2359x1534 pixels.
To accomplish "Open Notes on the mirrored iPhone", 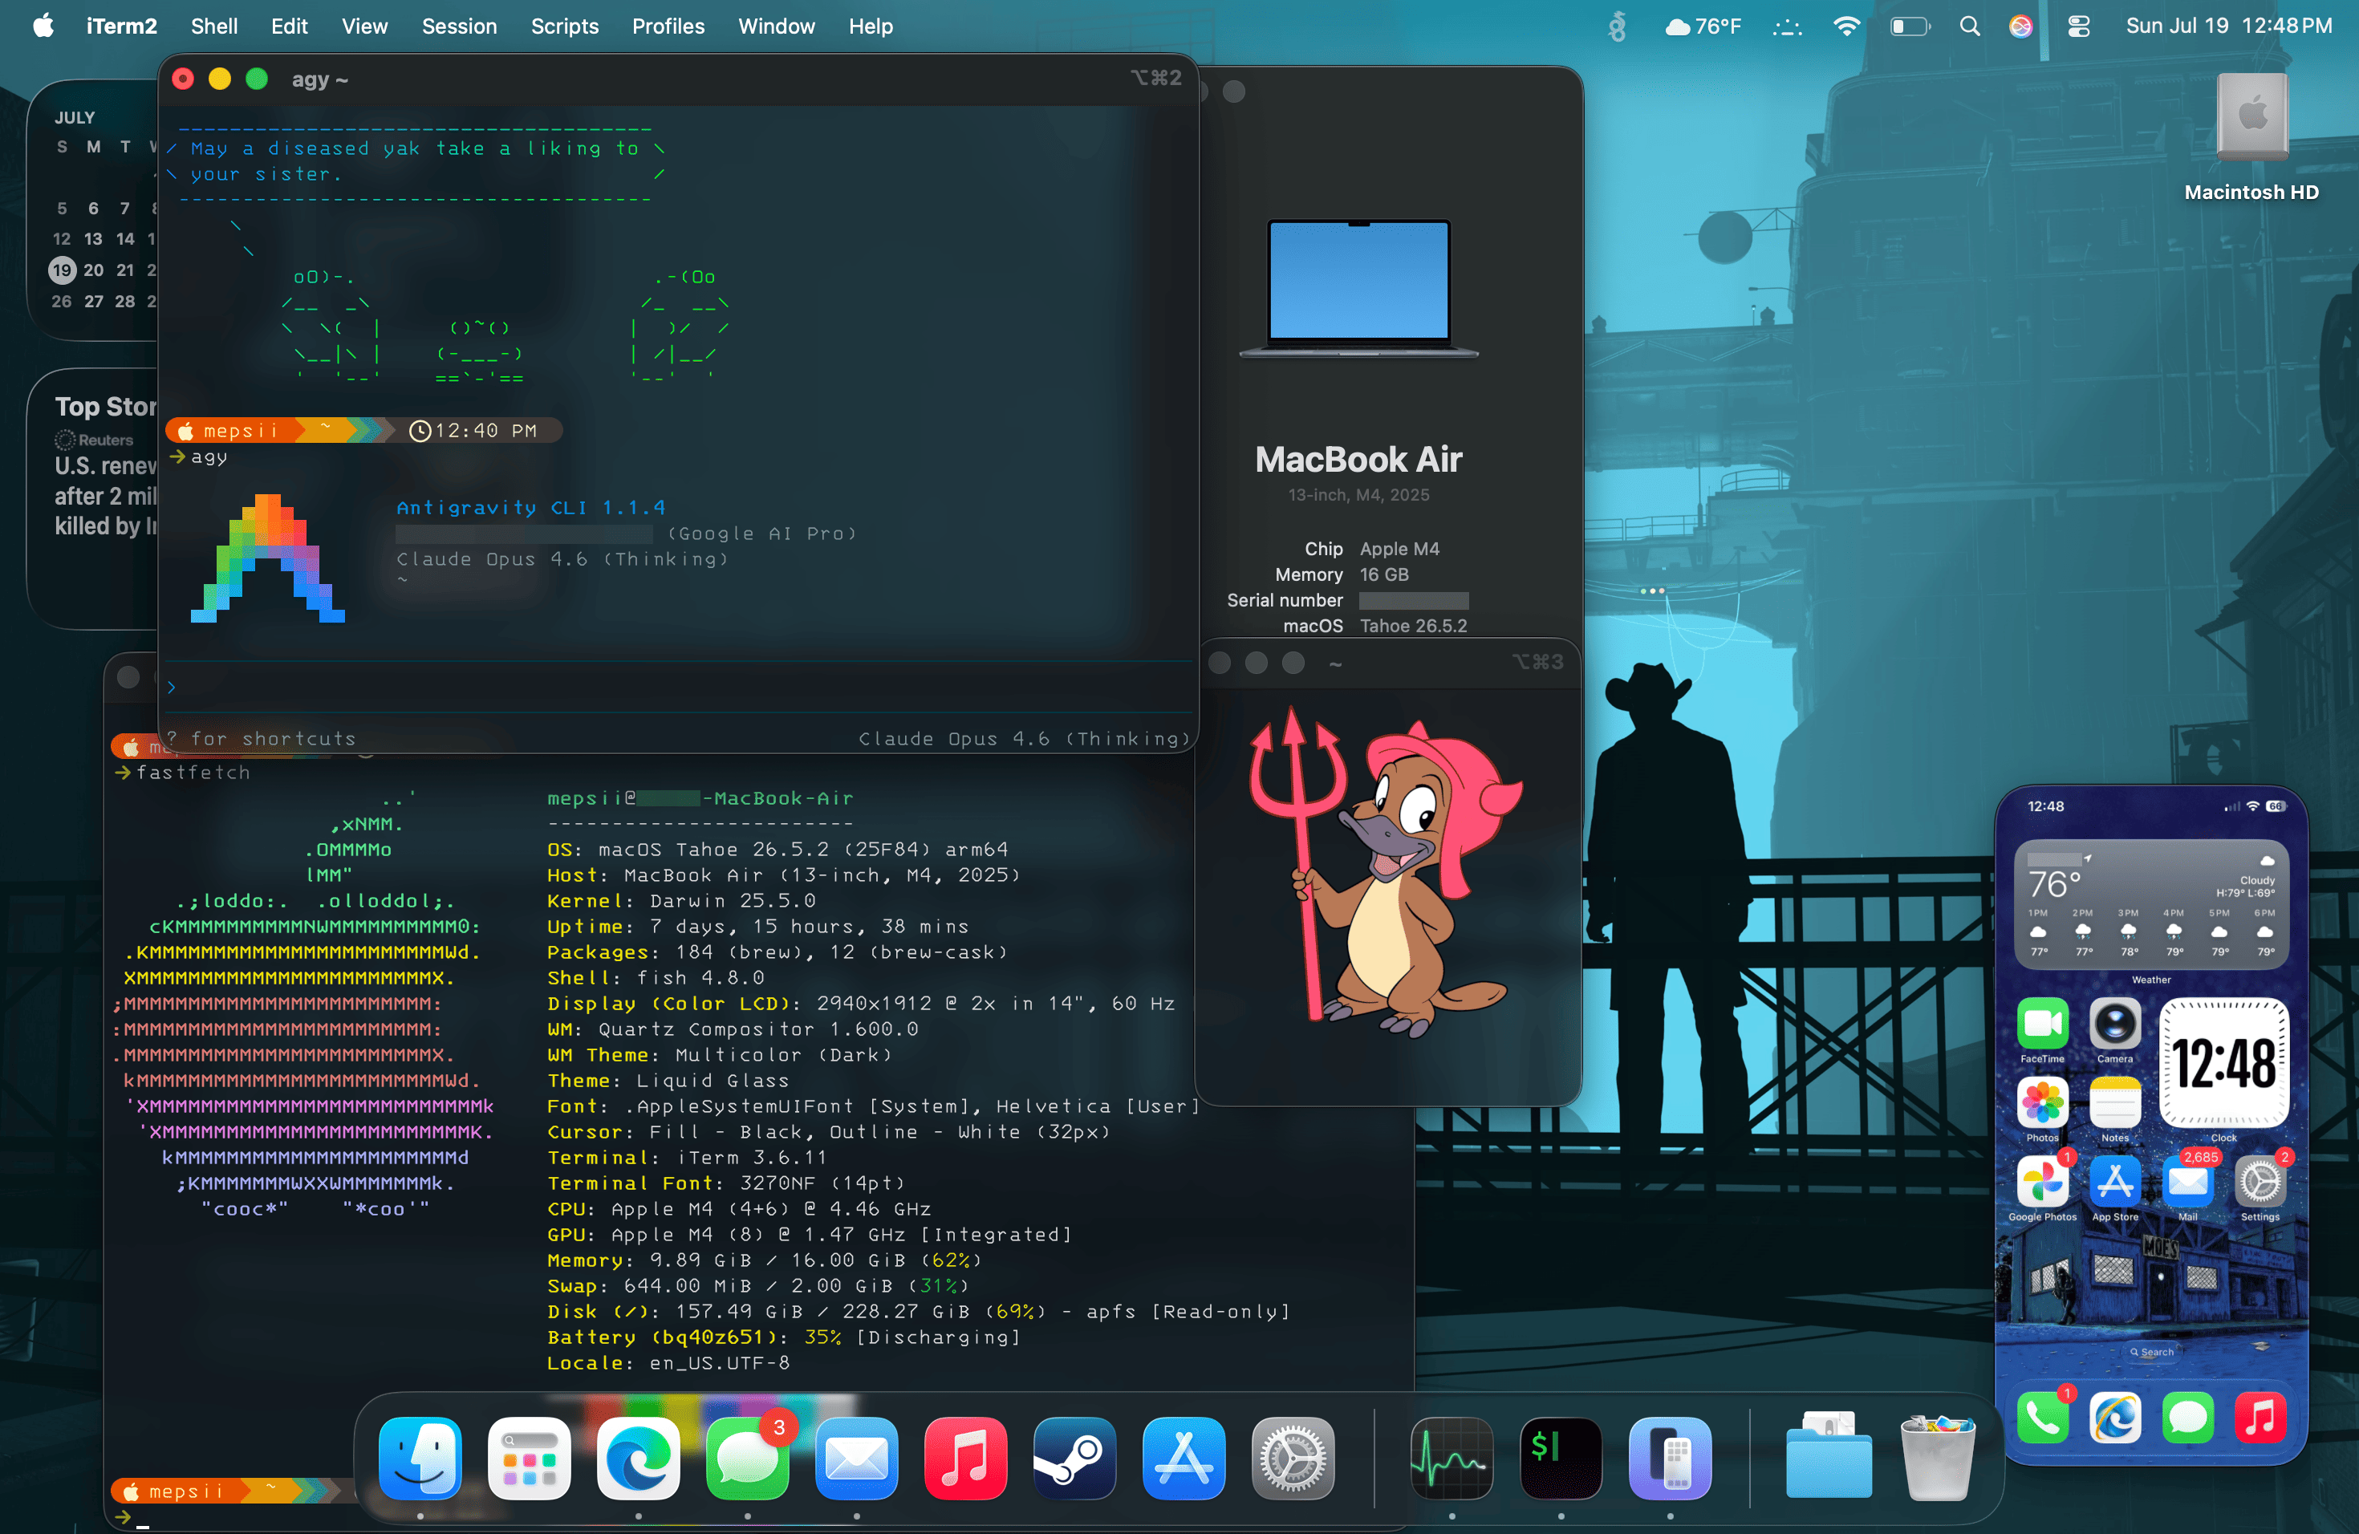I will tap(2115, 1102).
